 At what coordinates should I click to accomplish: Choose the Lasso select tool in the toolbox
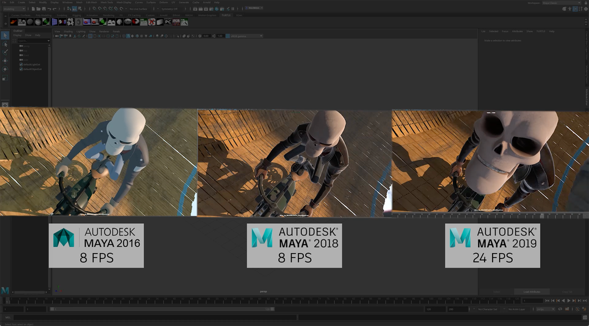coord(5,44)
